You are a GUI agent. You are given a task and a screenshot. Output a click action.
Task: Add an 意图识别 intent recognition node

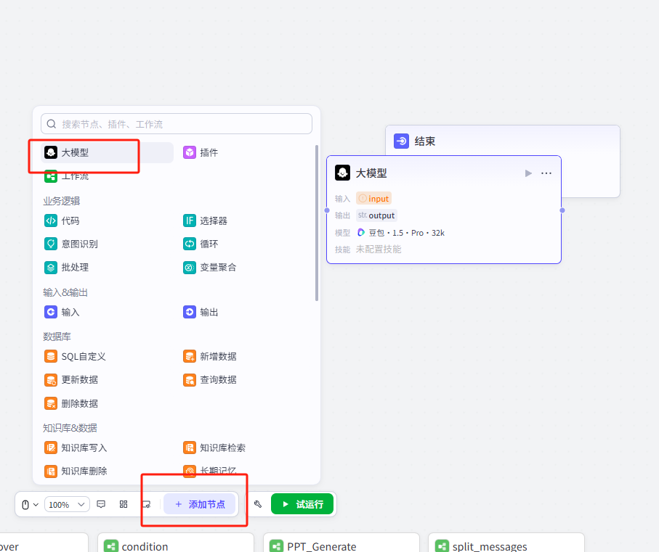[x=71, y=244]
